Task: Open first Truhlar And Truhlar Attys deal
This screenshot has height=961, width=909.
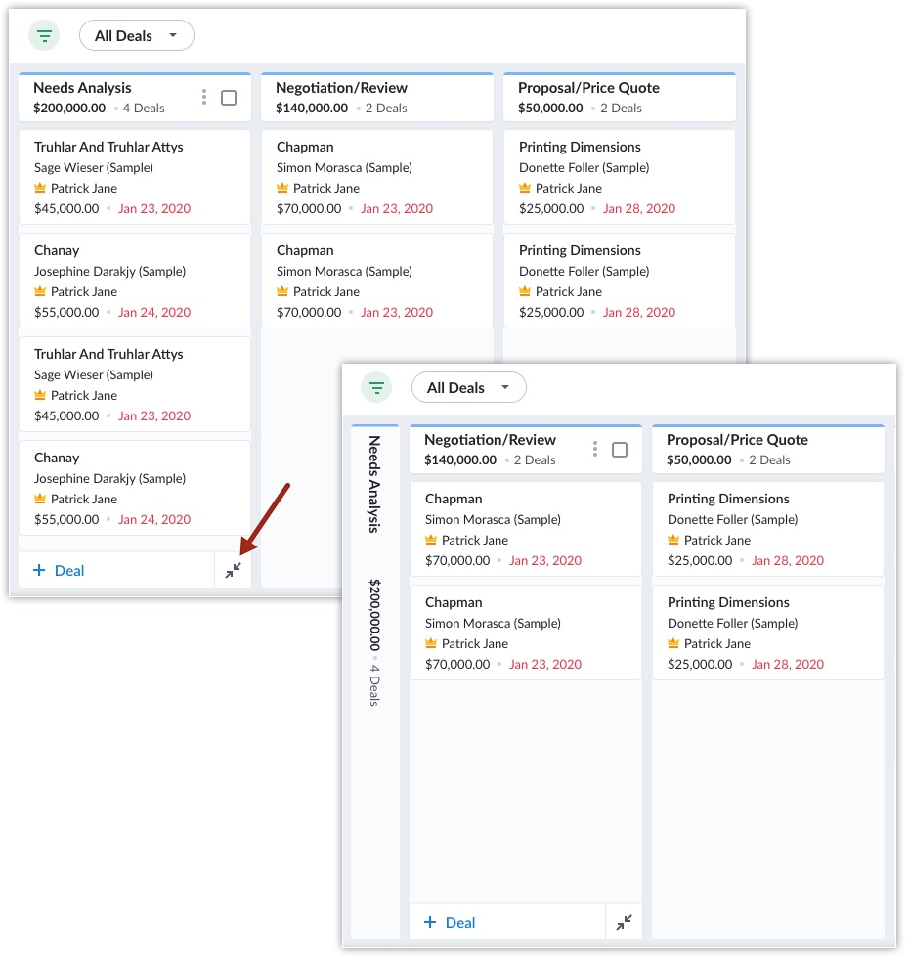Action: tap(108, 147)
